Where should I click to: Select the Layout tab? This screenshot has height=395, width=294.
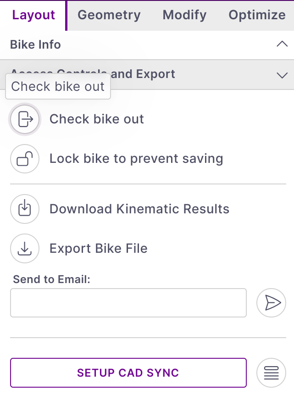(x=33, y=15)
